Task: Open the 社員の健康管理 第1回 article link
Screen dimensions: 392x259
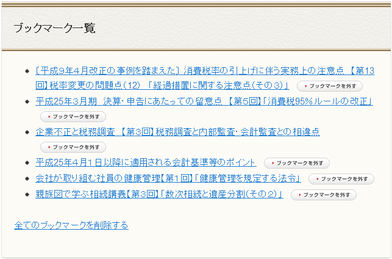Action: (169, 178)
